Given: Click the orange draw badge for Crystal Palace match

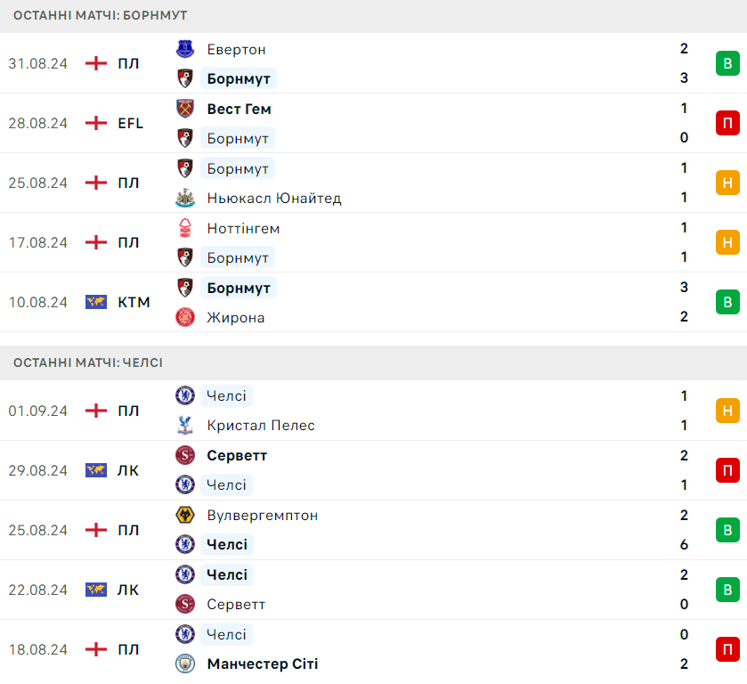Looking at the screenshot, I should coord(727,411).
